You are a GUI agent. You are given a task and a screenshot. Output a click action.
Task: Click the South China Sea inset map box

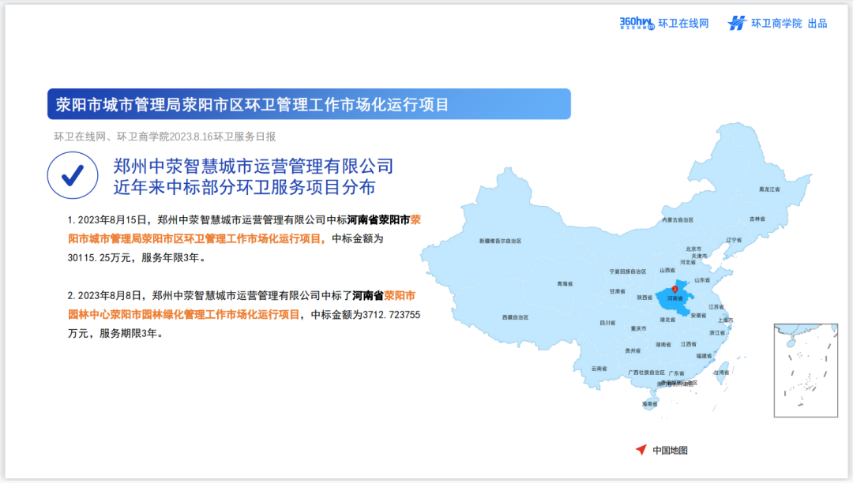point(806,370)
